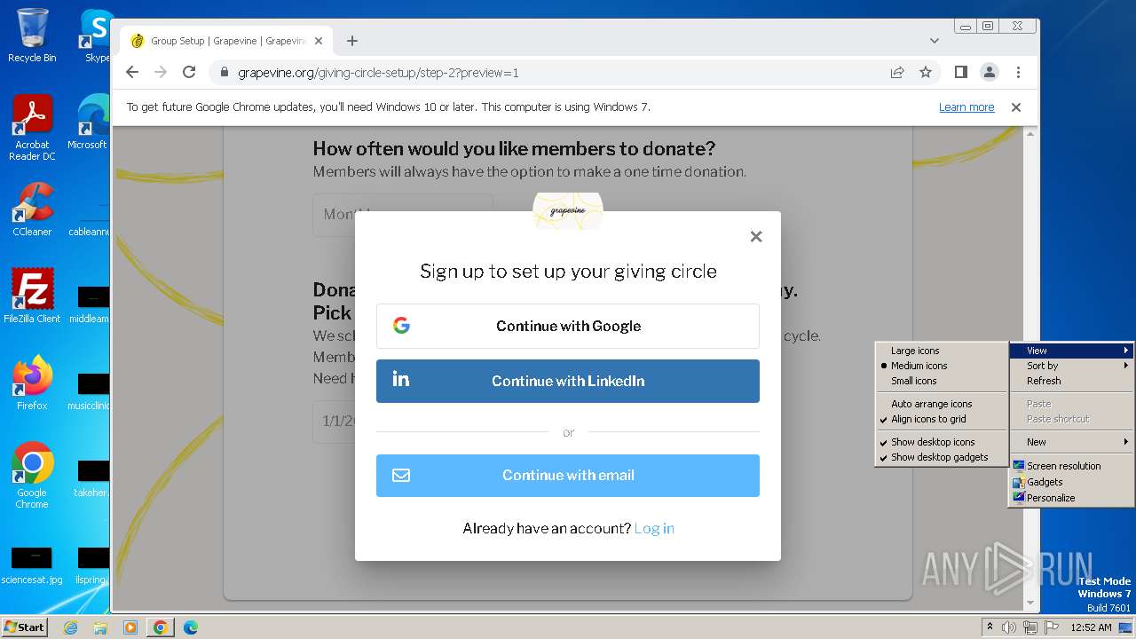Viewport: 1136px width, 639px height.
Task: Expand the tab search chevron
Action: point(934,41)
